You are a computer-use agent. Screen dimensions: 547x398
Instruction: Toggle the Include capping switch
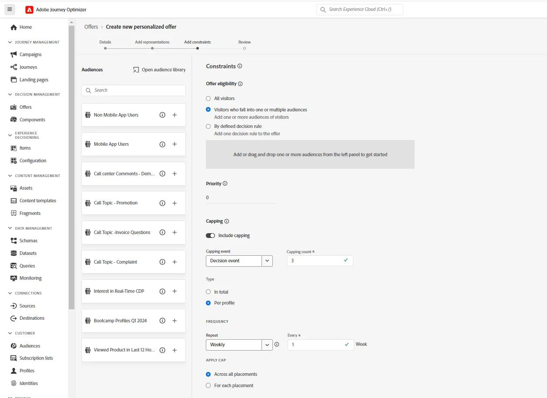click(211, 236)
